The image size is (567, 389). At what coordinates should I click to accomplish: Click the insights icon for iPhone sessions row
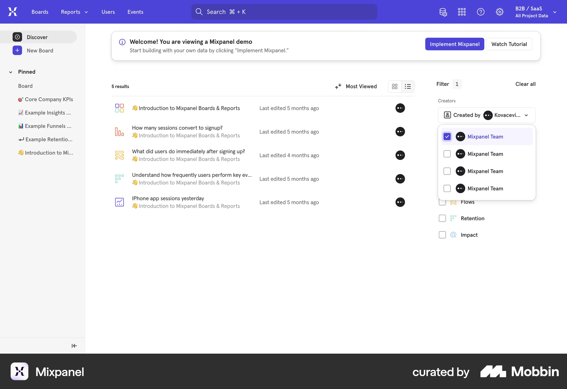[119, 202]
